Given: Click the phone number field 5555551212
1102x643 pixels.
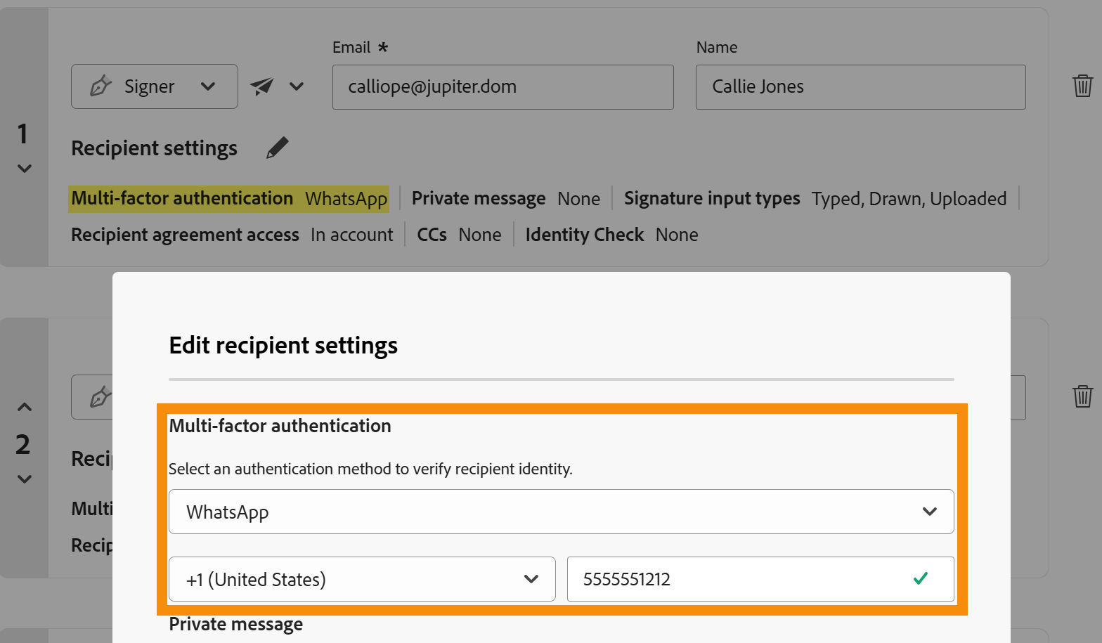Looking at the screenshot, I should coord(738,579).
